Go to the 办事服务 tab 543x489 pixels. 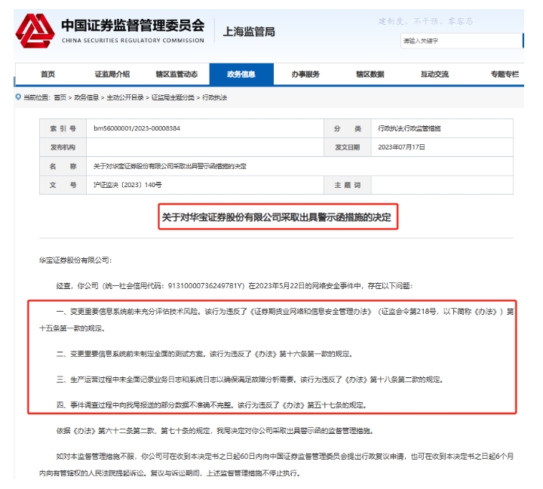coord(305,74)
